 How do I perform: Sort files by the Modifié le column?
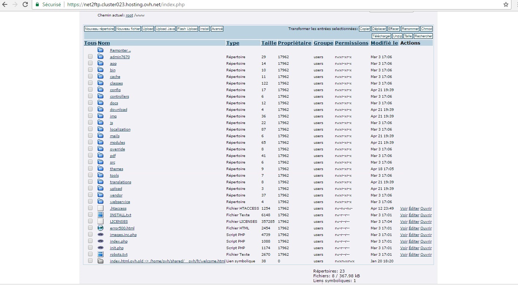click(x=384, y=43)
